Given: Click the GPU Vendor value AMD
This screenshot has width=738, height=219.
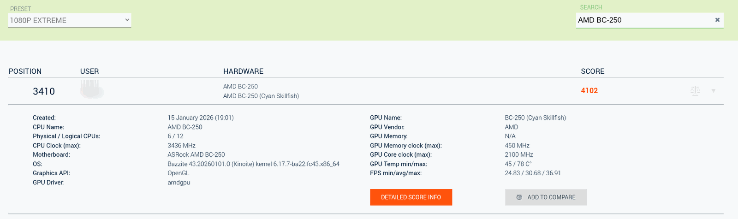Looking at the screenshot, I should coord(512,127).
